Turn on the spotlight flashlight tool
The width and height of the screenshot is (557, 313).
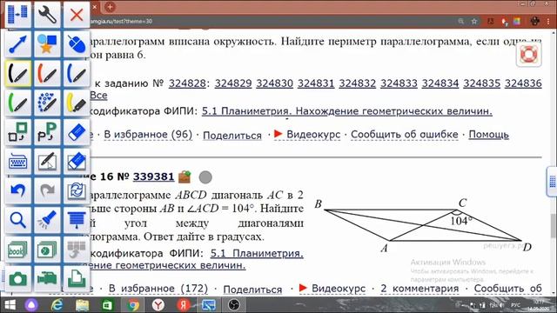(47, 220)
